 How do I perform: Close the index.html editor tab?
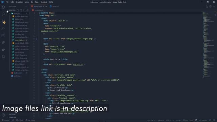46,6
